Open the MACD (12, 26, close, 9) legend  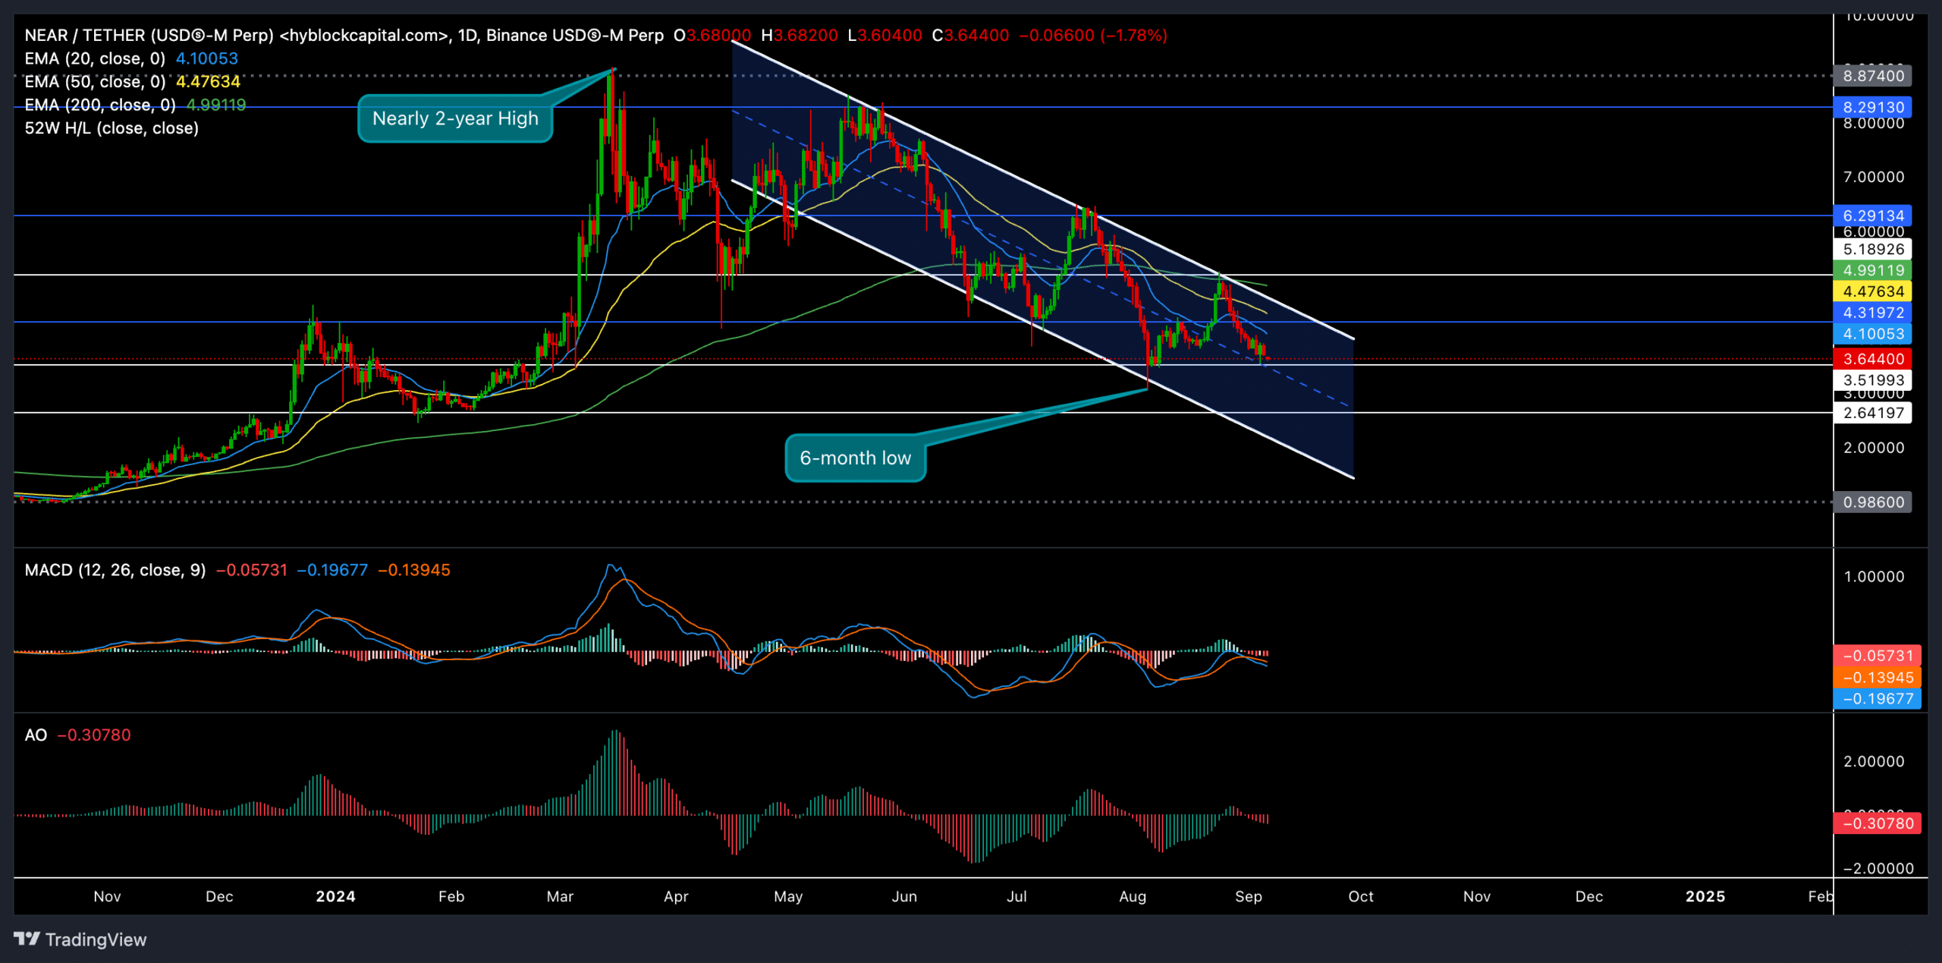(x=115, y=570)
